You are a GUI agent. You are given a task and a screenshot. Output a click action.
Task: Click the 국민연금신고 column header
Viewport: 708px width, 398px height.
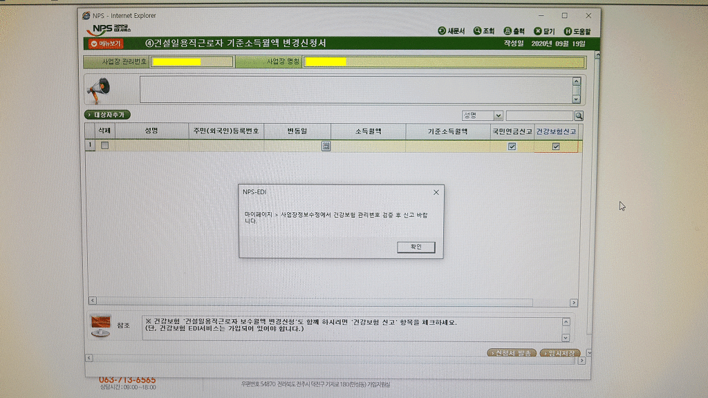coord(512,132)
